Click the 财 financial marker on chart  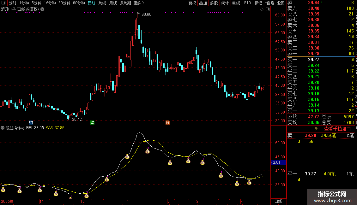click(31, 122)
